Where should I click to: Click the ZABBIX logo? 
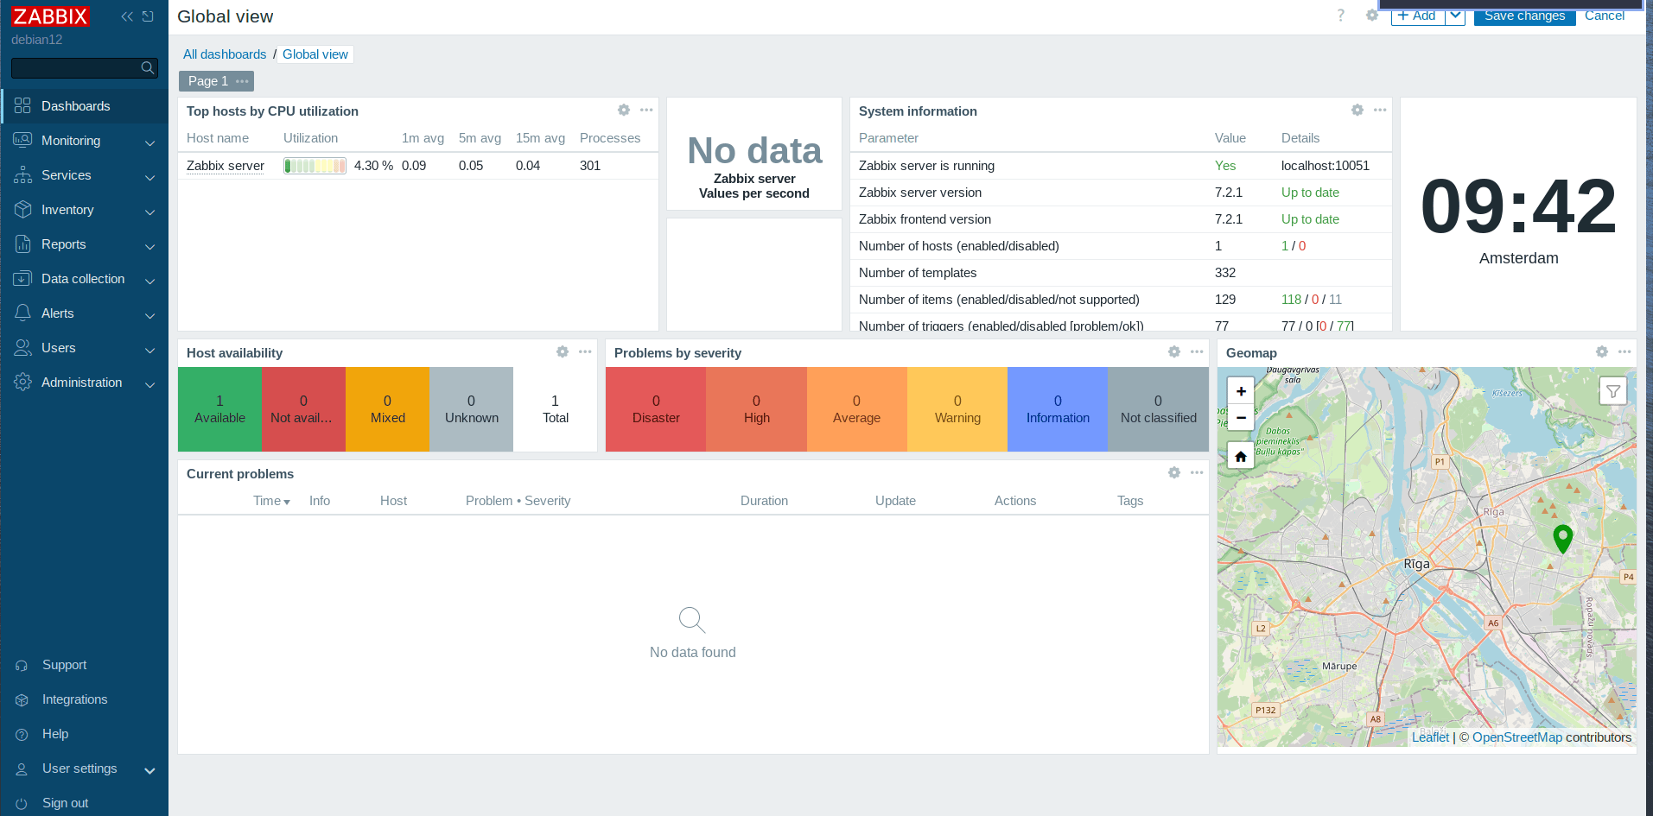[50, 16]
